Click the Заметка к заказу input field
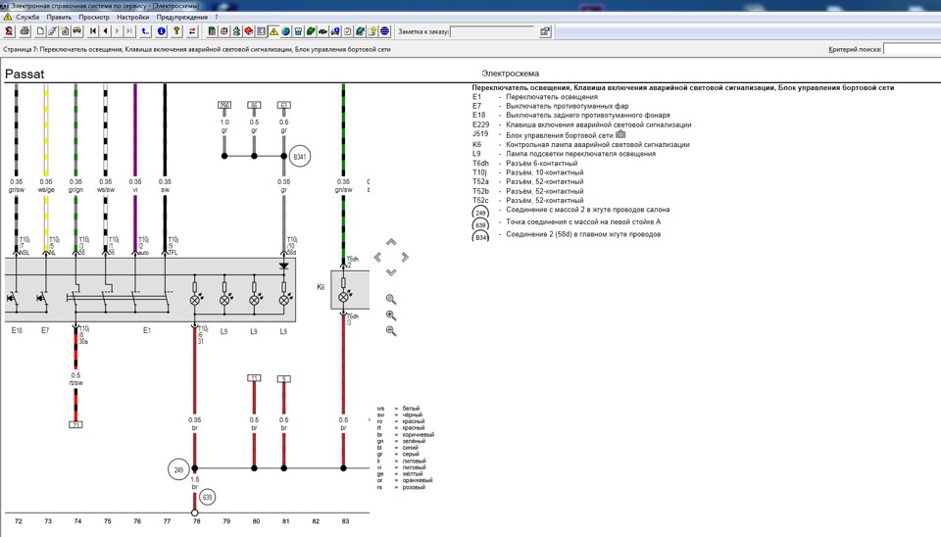This screenshot has width=941, height=537. (490, 31)
